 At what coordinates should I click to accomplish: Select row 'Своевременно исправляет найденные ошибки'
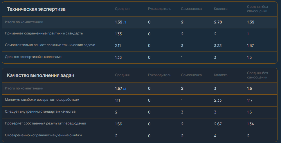(44, 135)
